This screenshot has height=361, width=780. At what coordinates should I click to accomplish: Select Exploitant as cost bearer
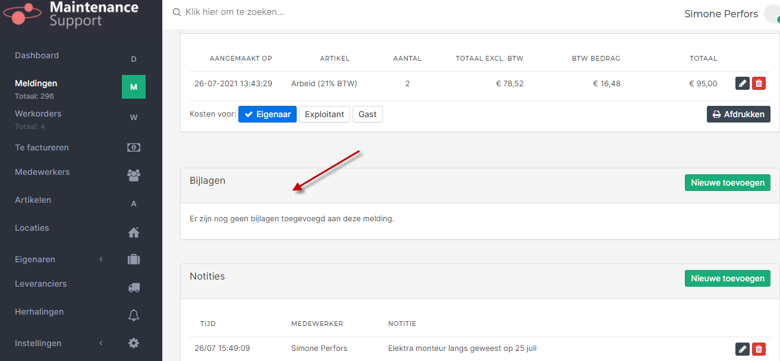point(324,114)
